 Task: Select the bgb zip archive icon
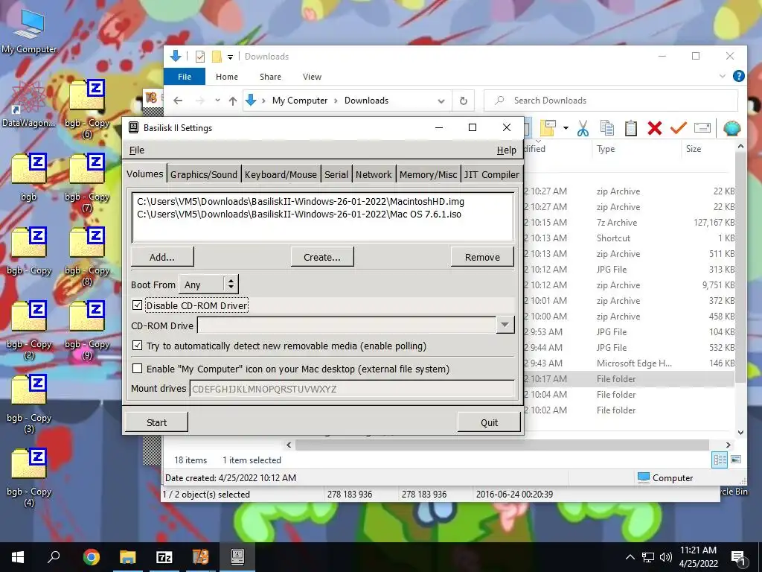pos(29,177)
